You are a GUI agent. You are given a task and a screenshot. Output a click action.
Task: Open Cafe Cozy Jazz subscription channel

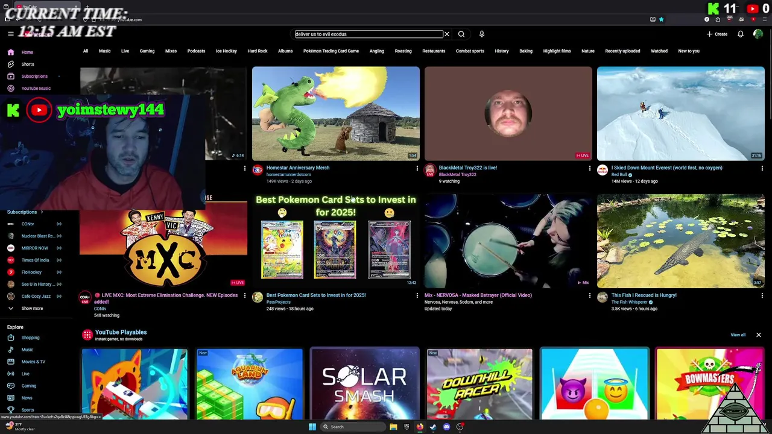click(36, 297)
